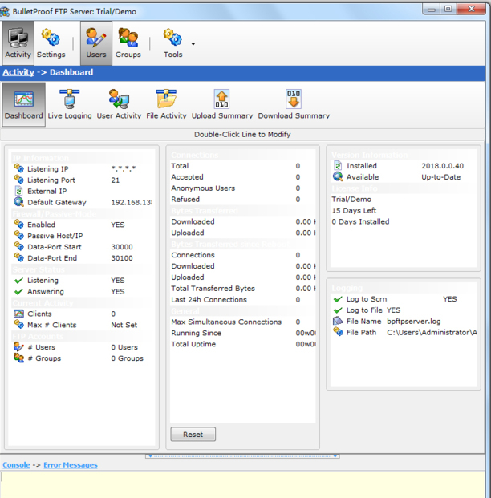This screenshot has height=498, width=491.
Task: Open the Groups toolbar icon
Action: tap(128, 43)
